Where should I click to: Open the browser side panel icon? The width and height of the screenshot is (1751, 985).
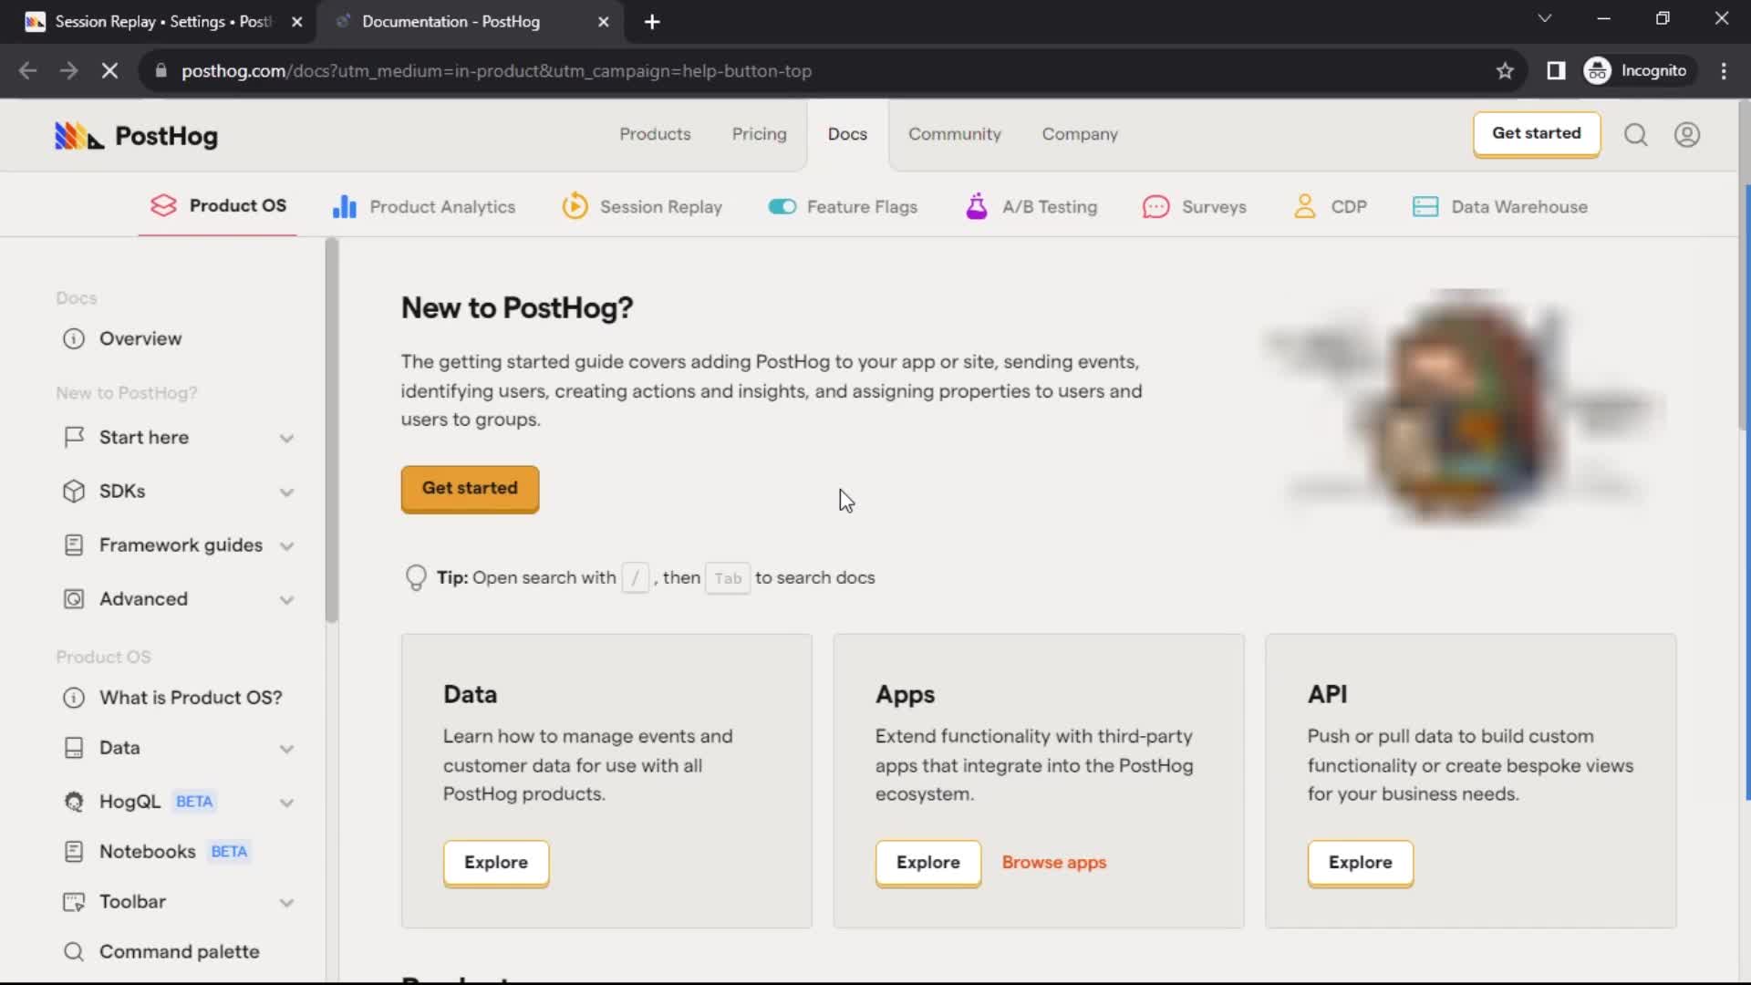click(x=1556, y=71)
